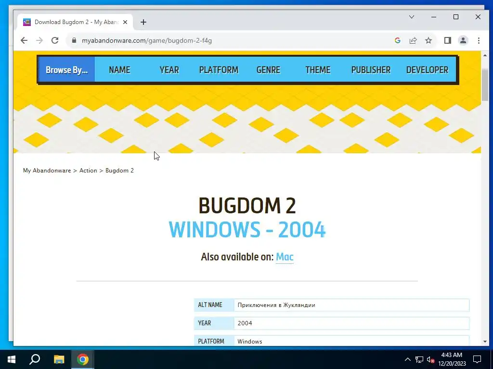The height and width of the screenshot is (369, 493).
Task: Click the PLATFORM row label
Action: pos(211,342)
